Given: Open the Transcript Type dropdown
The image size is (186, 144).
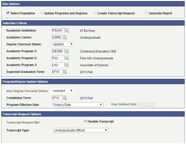Looking at the screenshot, I should click(80, 130).
